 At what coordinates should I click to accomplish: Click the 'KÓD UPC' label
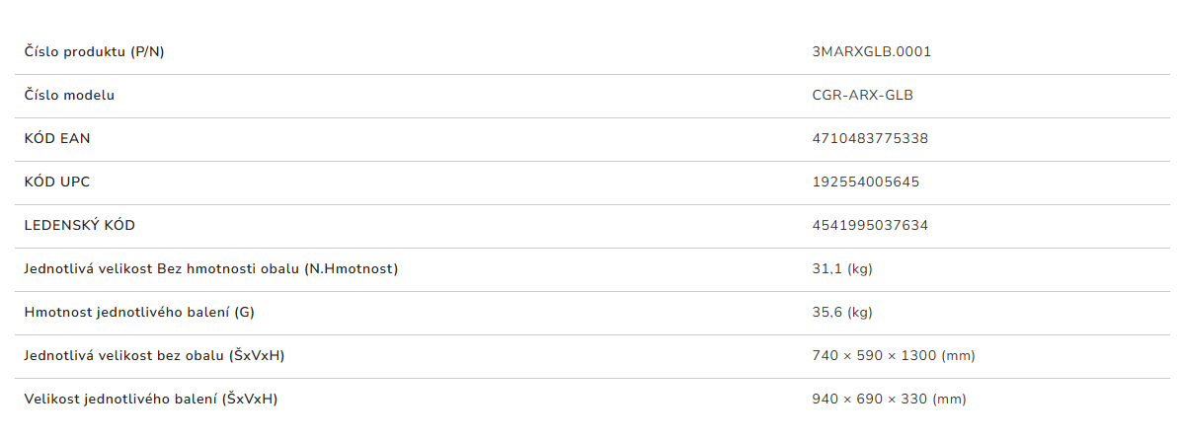(57, 182)
